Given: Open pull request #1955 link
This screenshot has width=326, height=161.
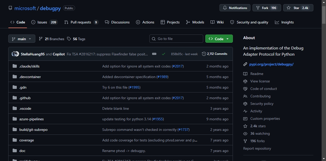Looking at the screenshot, I should point(158,119).
